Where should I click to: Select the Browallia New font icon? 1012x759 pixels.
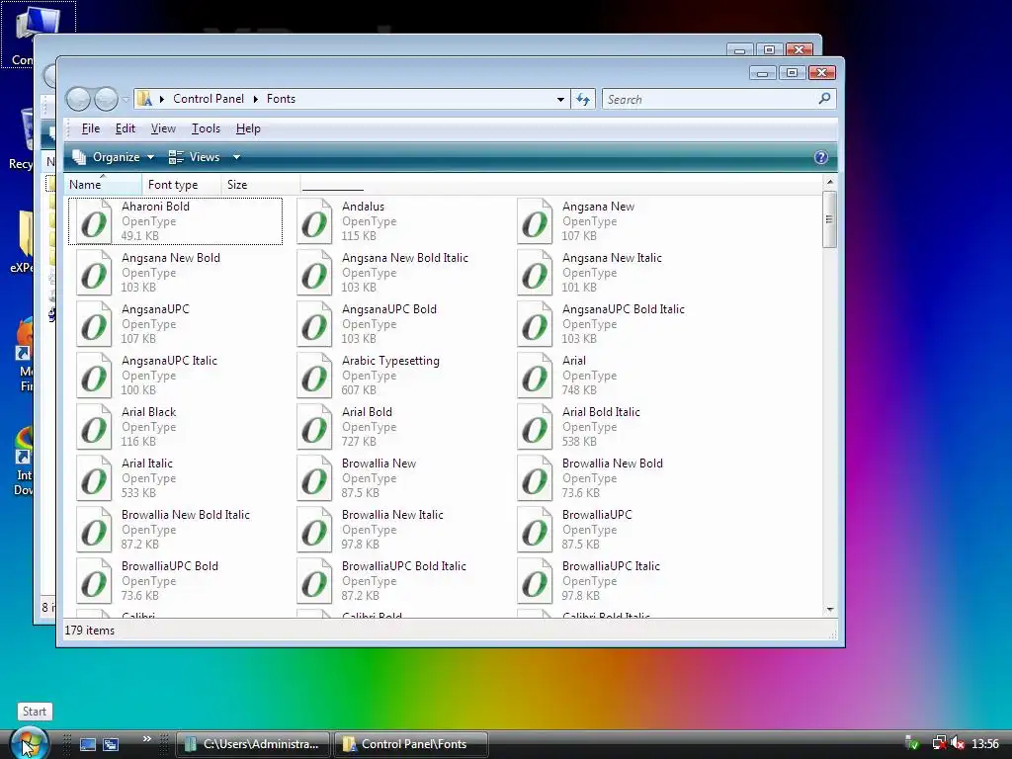pyautogui.click(x=314, y=478)
